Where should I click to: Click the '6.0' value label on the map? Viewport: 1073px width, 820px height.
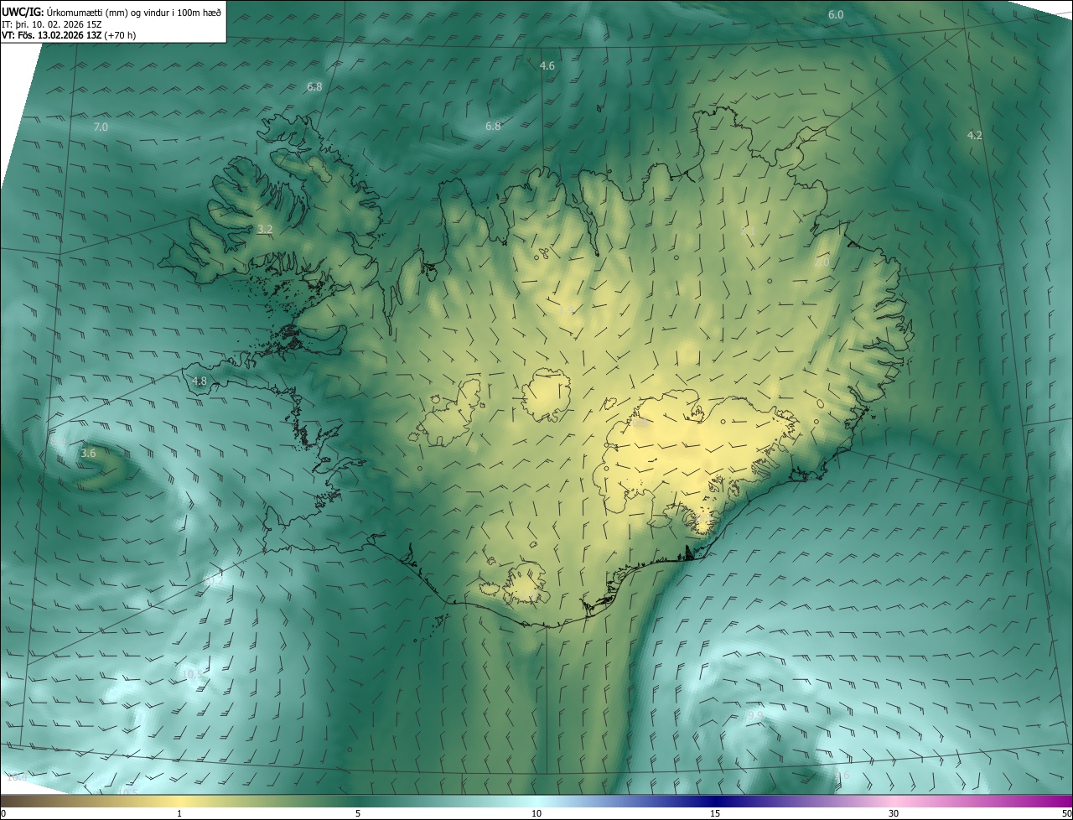(x=836, y=15)
